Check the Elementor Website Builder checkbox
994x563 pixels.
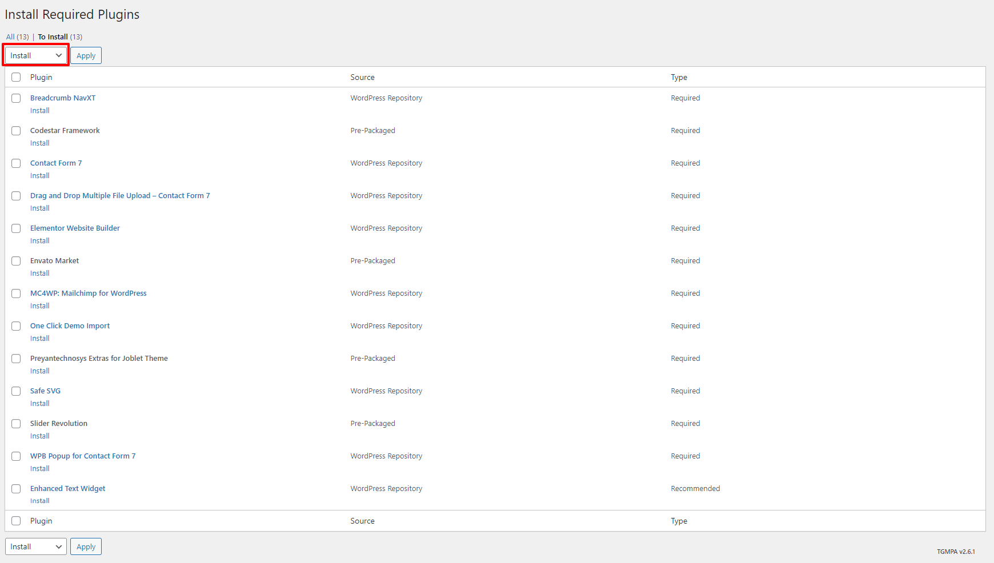click(x=16, y=228)
